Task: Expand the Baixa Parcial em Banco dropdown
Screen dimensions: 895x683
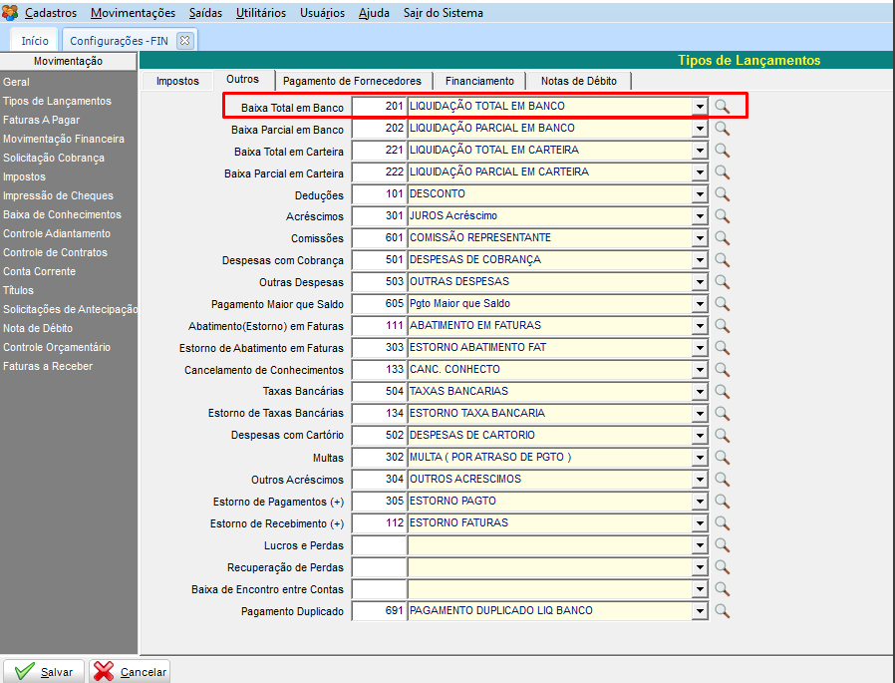Action: [700, 129]
